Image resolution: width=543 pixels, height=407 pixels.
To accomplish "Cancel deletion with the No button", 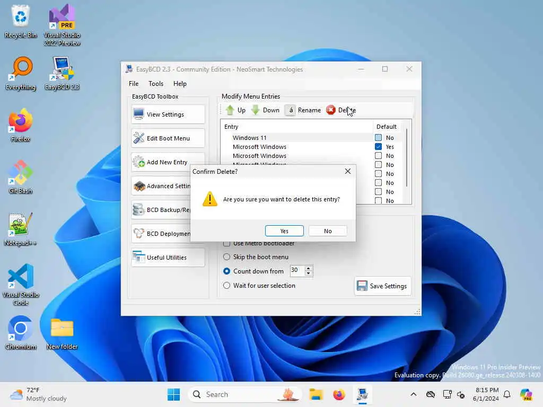I will coord(328,231).
